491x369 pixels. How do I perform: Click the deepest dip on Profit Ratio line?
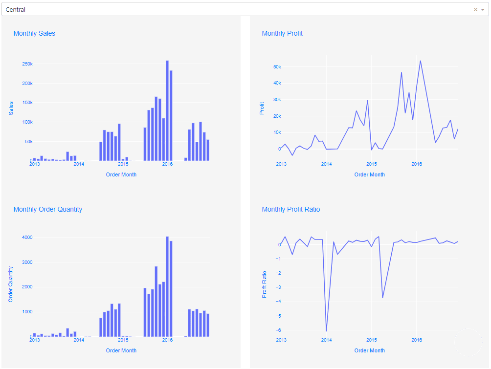tap(326, 331)
